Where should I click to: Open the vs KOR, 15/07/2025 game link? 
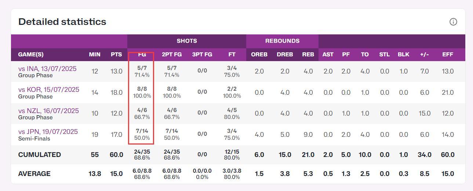[x=48, y=90]
